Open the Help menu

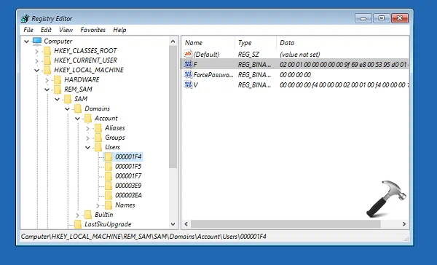click(x=119, y=30)
